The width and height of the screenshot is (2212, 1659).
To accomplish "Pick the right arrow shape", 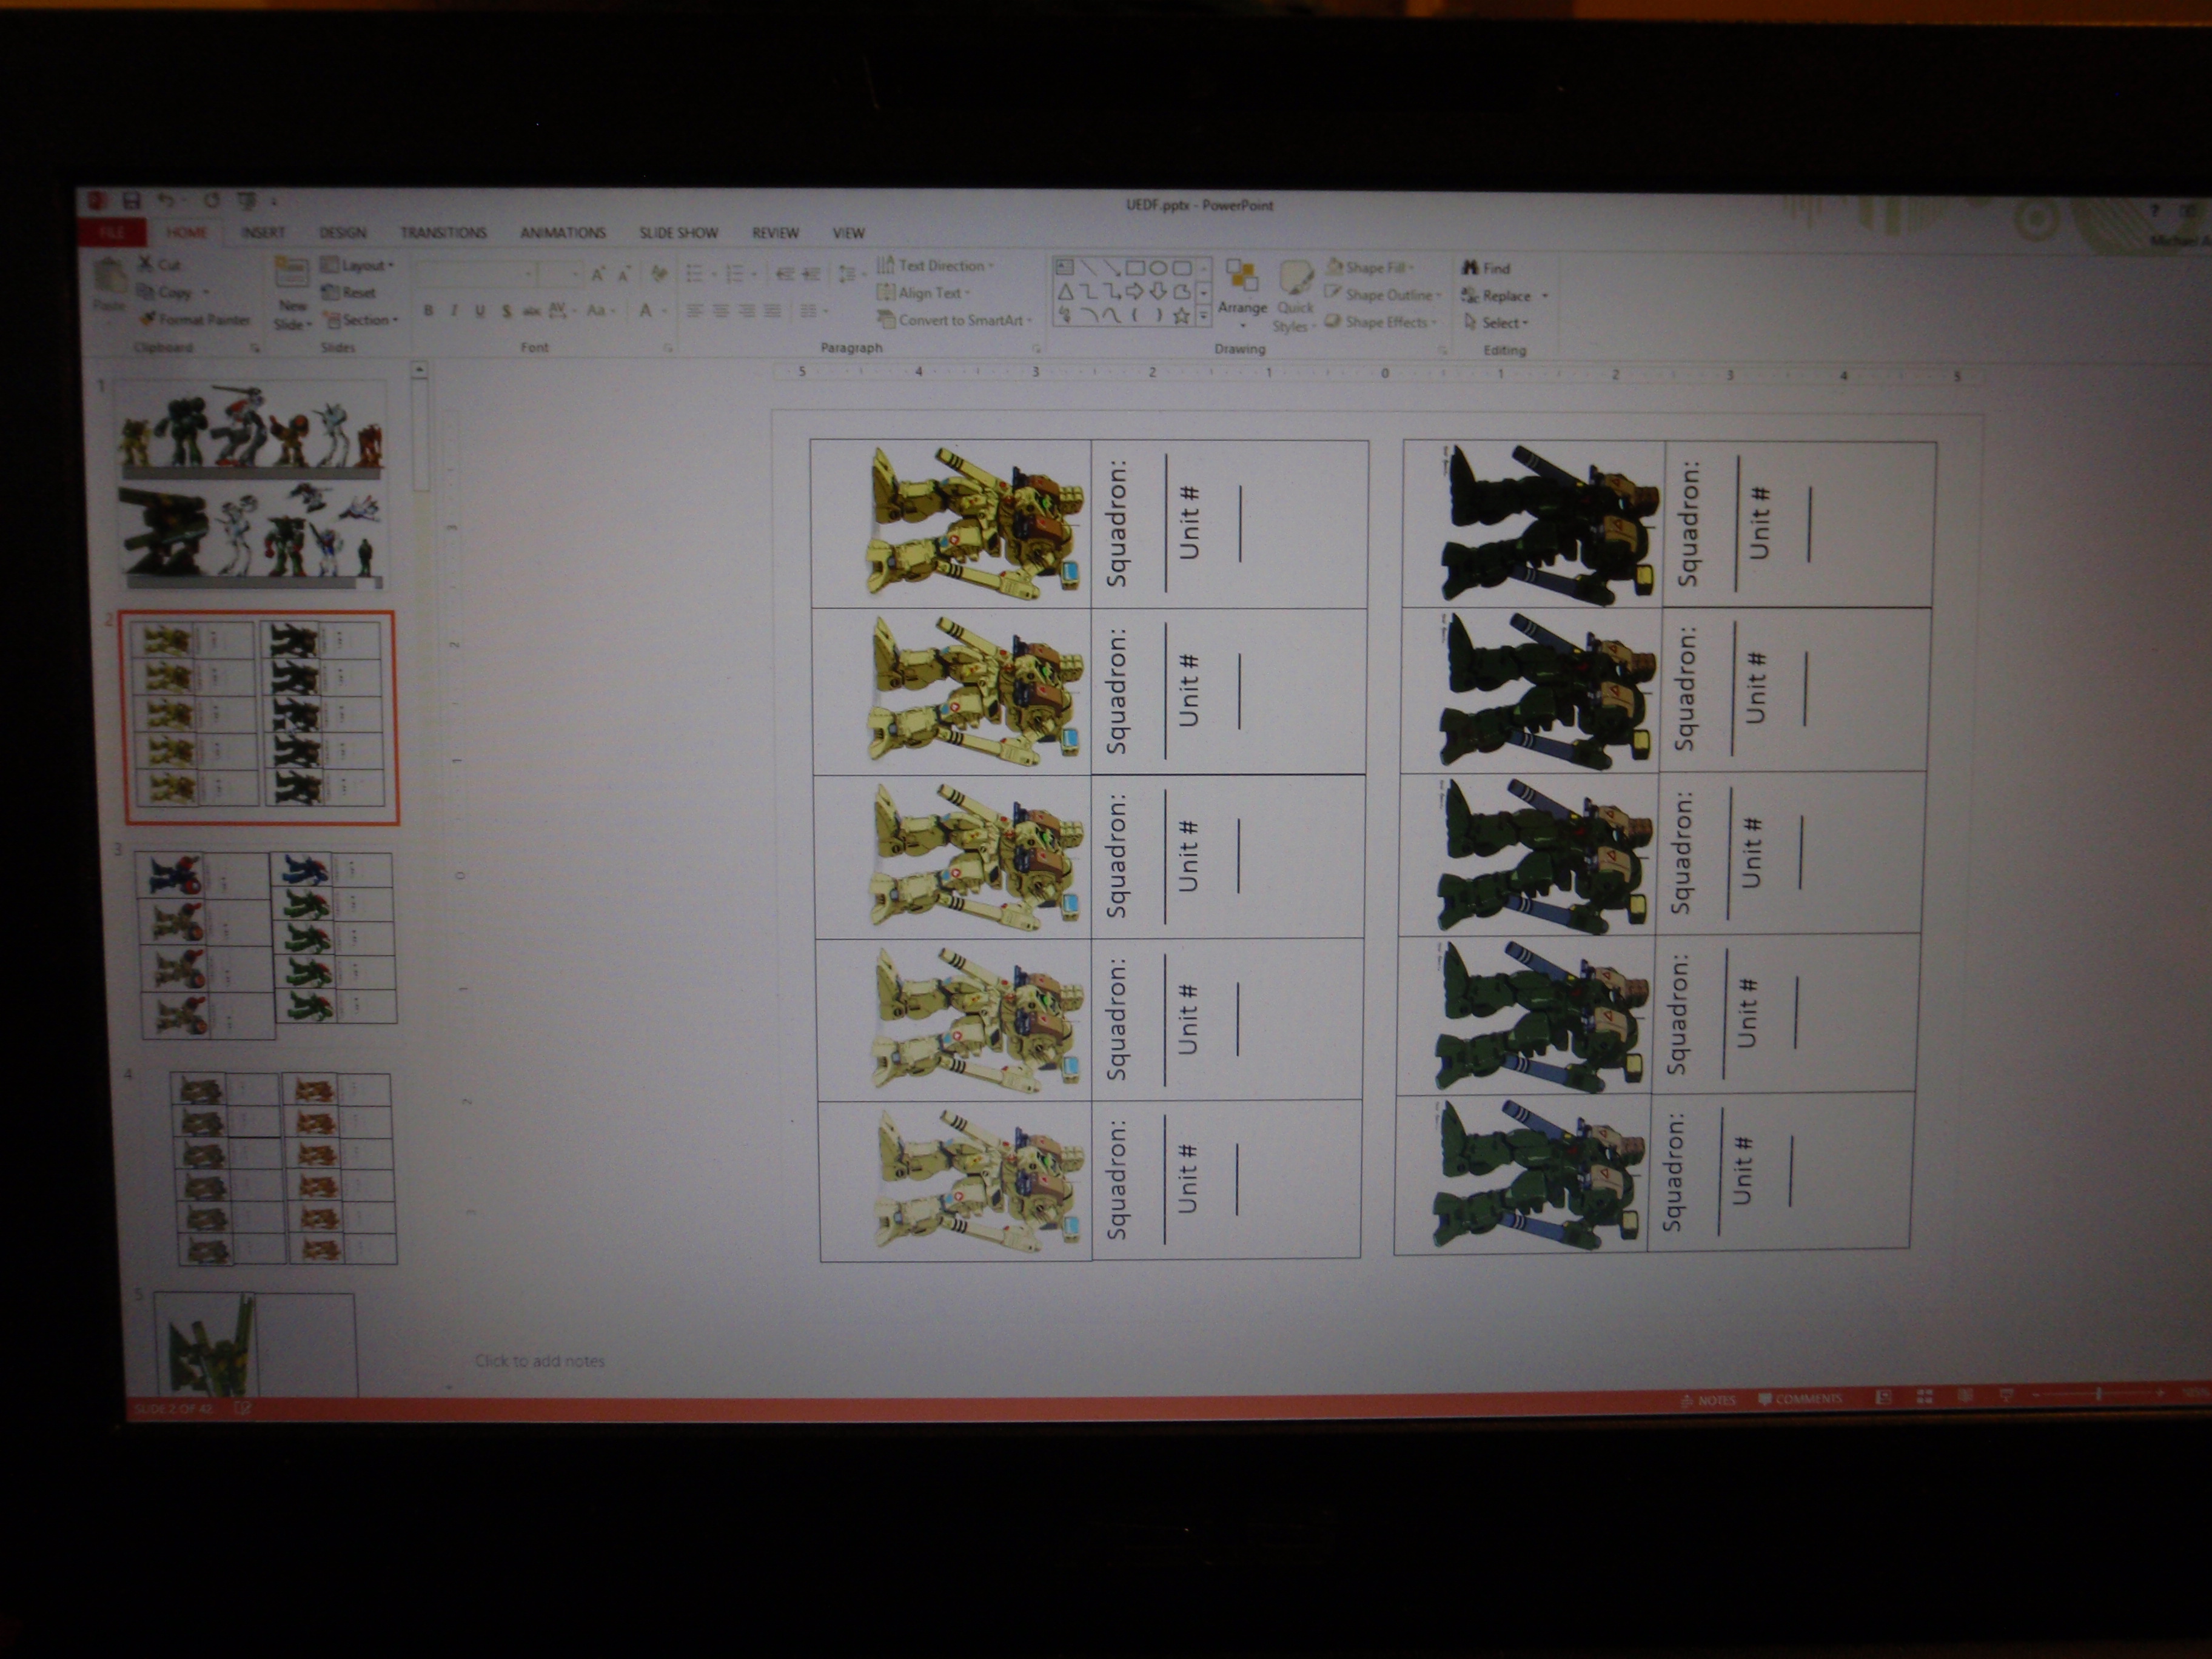I will [x=1134, y=291].
